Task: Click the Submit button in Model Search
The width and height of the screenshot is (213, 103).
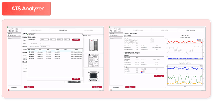Action: (76, 79)
